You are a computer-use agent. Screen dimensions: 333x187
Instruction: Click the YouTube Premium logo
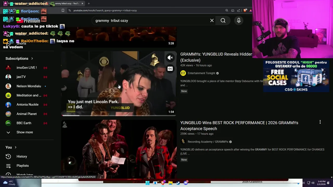point(28,21)
